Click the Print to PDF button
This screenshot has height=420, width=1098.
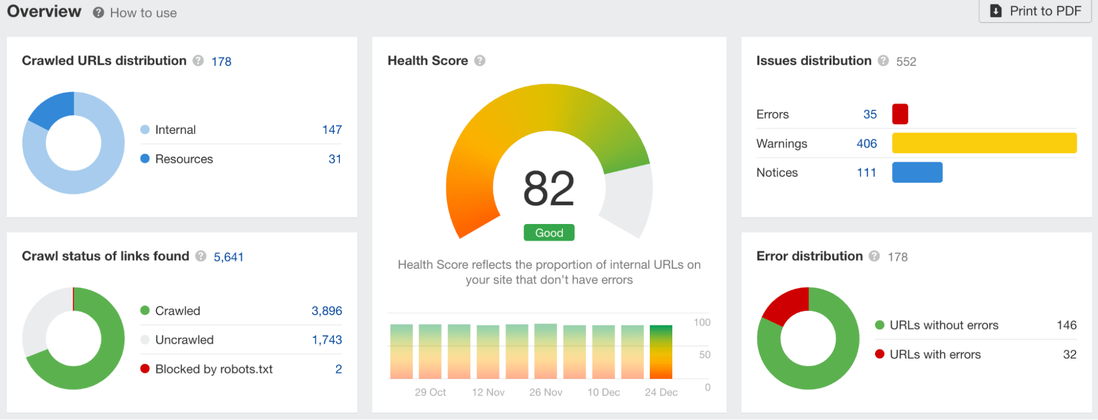tap(1035, 11)
